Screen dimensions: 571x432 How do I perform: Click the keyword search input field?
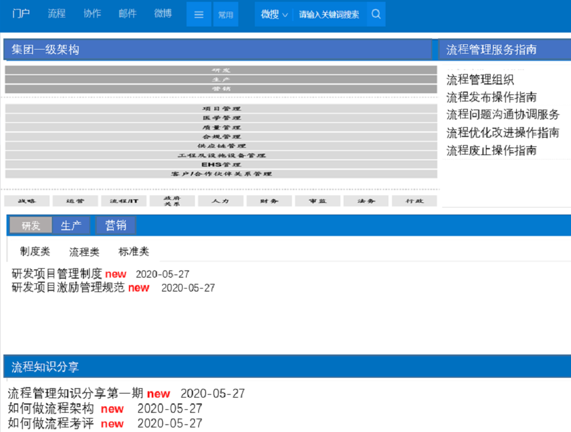[x=329, y=15]
